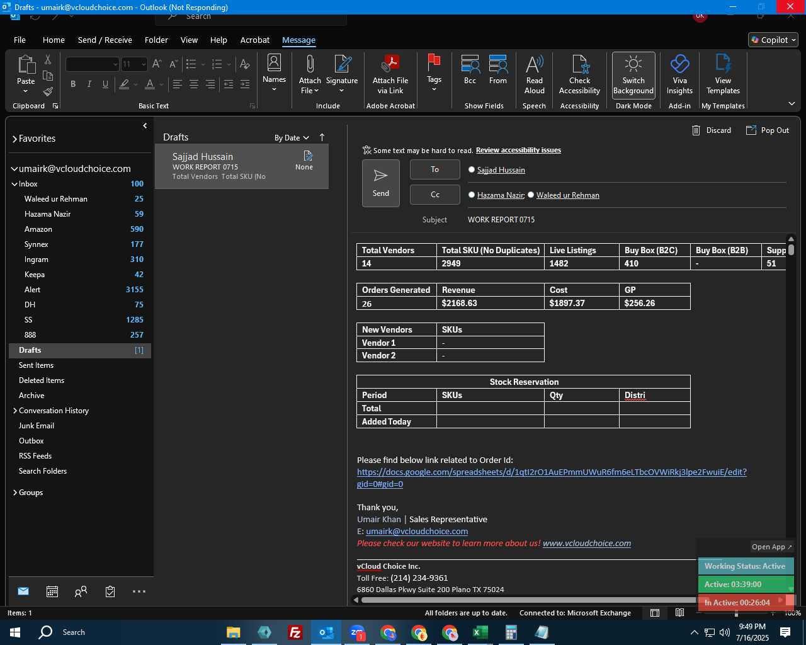
Task: Open Excel from the taskbar
Action: point(480,632)
